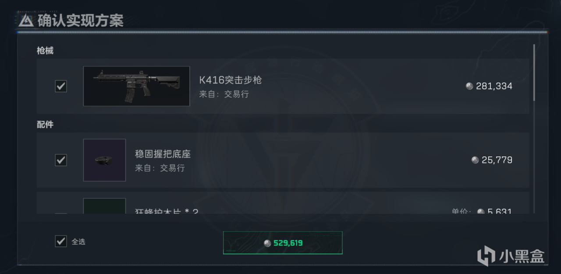Click the coin icon in the total button
The height and width of the screenshot is (274, 561).
point(267,243)
